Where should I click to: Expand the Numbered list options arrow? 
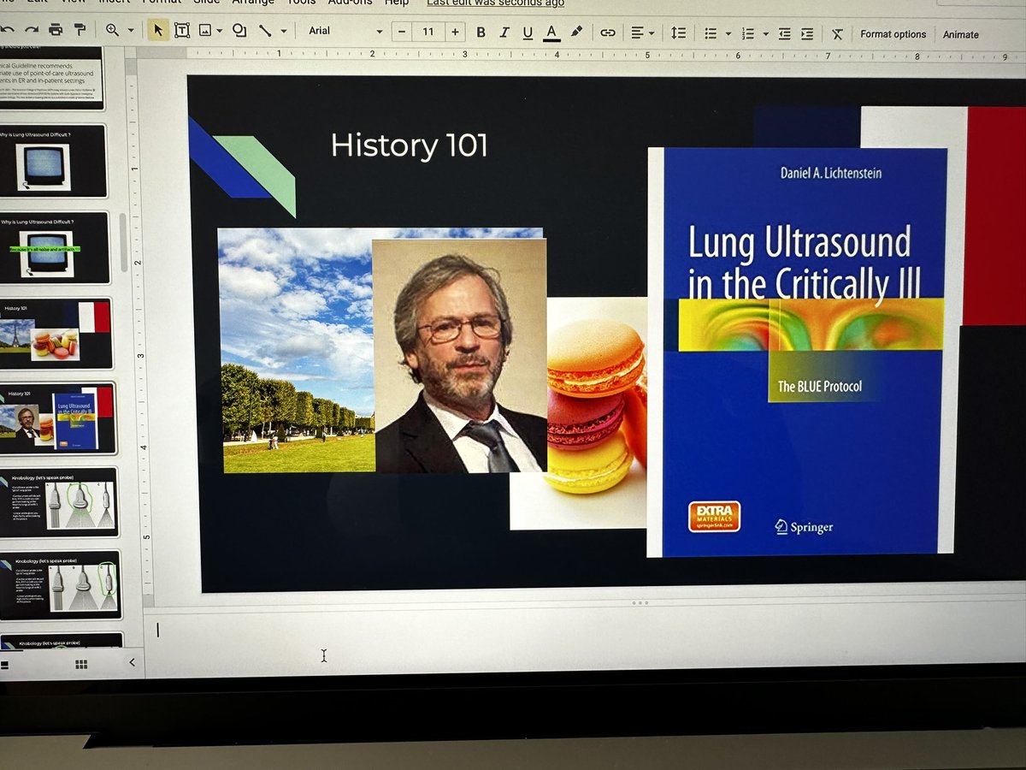(x=765, y=34)
